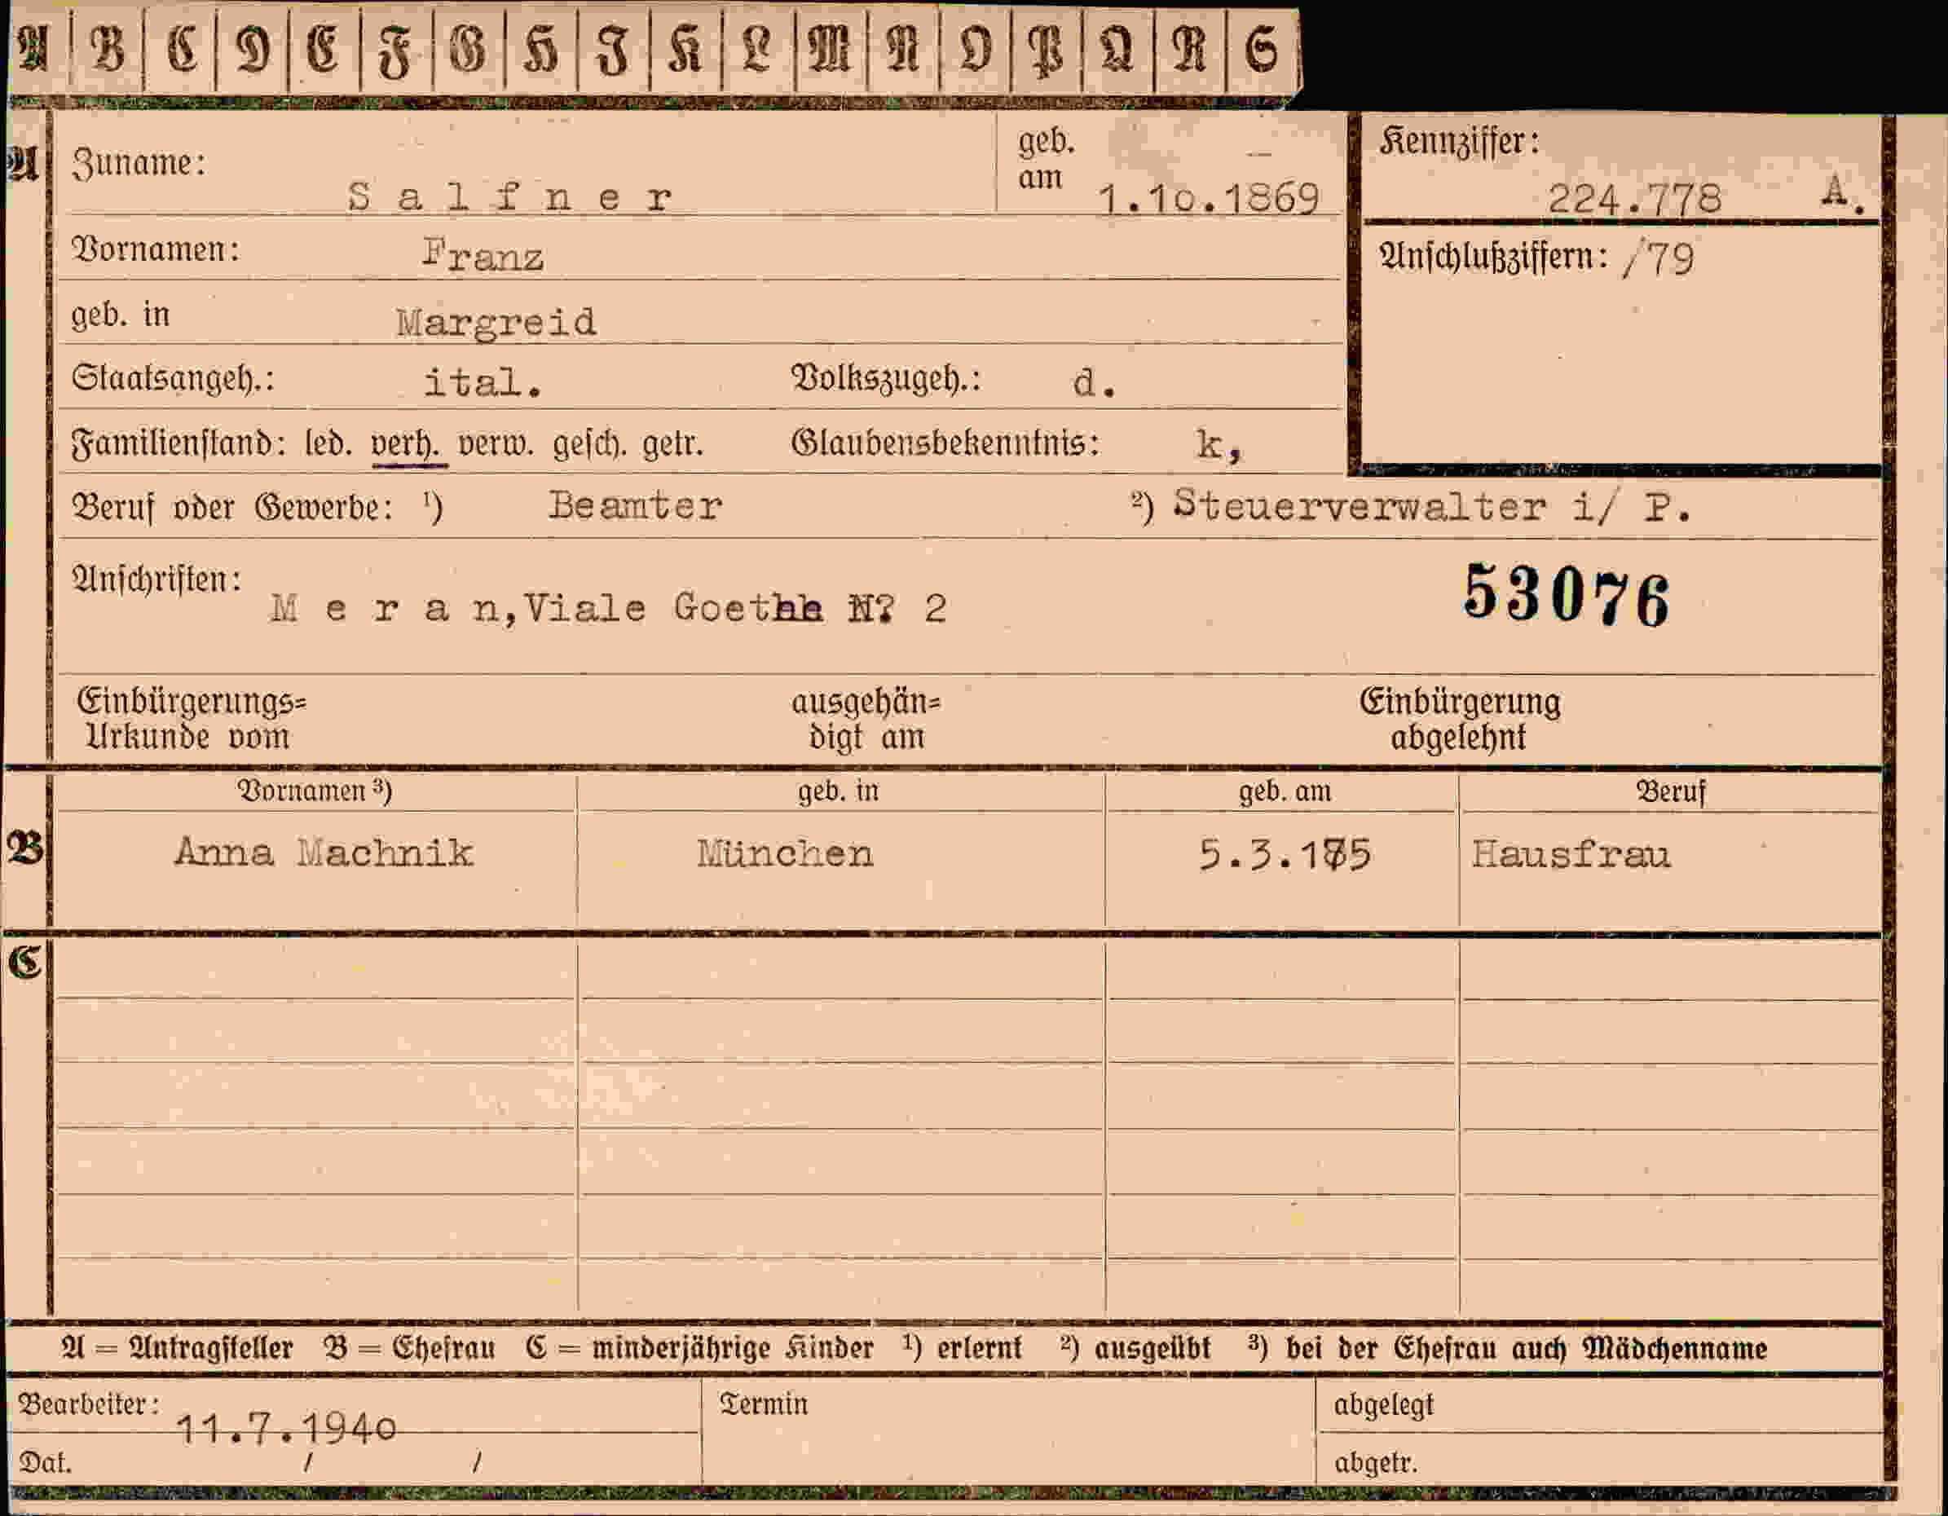Click the 'Anschriften:' label

coord(156,579)
